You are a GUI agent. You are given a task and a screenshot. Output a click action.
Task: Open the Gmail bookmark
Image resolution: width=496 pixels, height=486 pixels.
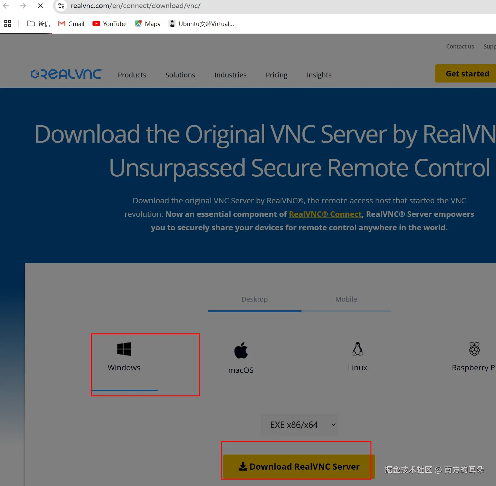point(71,24)
